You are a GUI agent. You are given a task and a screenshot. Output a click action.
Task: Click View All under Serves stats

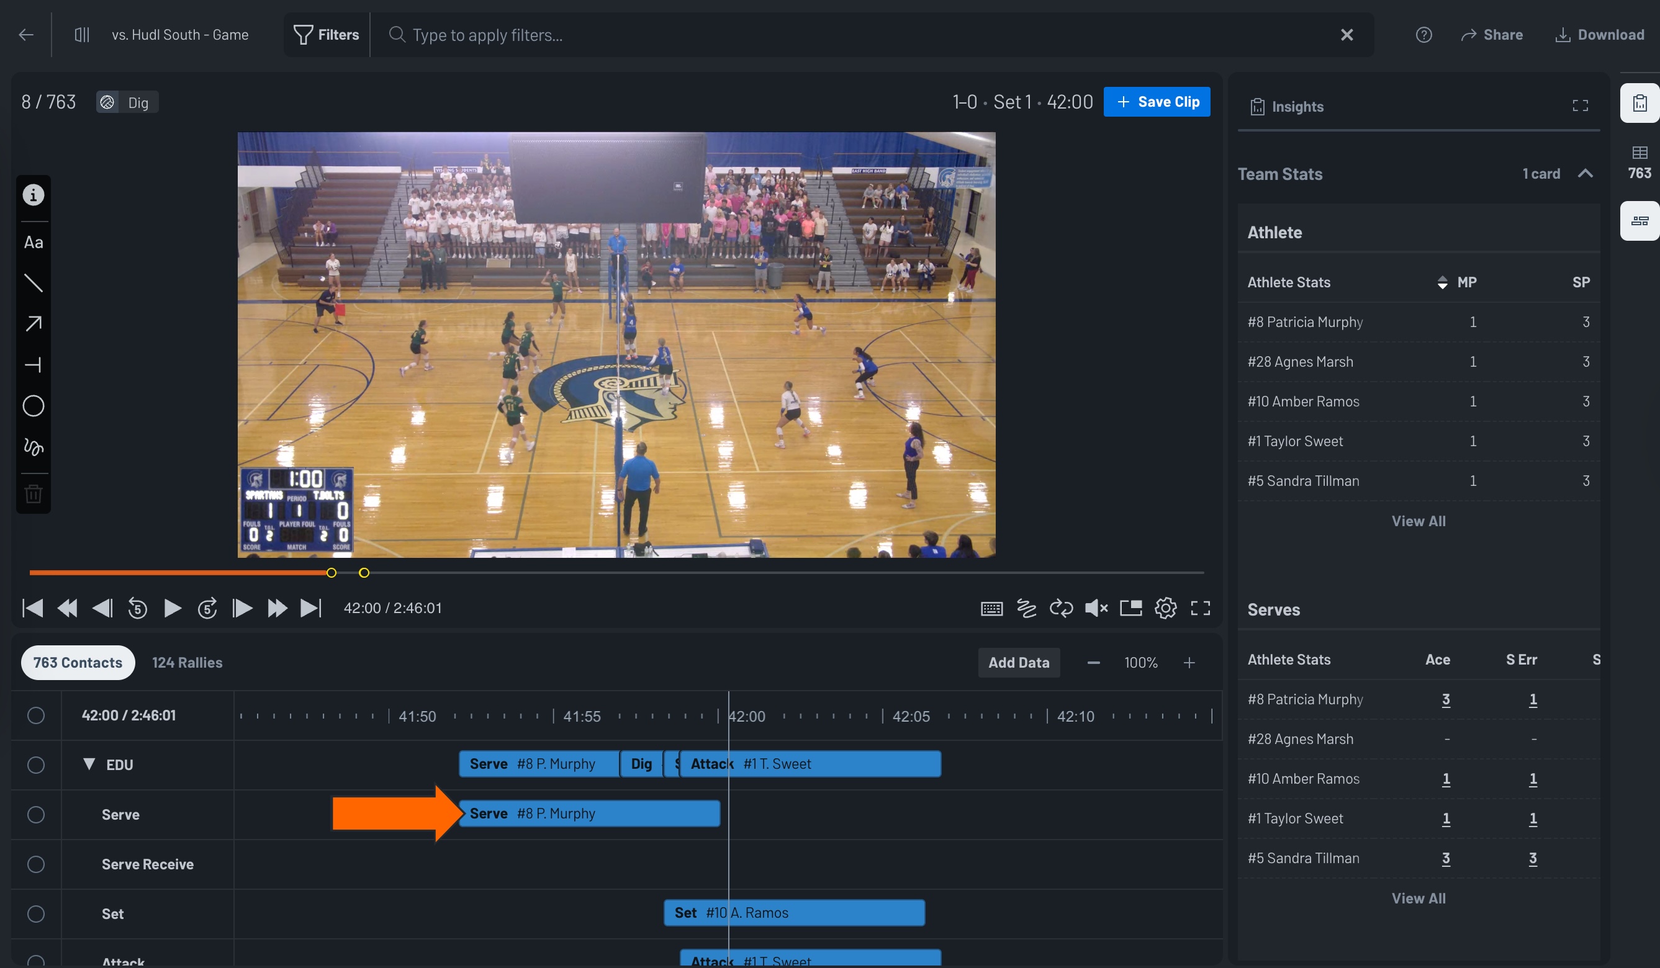(1419, 897)
